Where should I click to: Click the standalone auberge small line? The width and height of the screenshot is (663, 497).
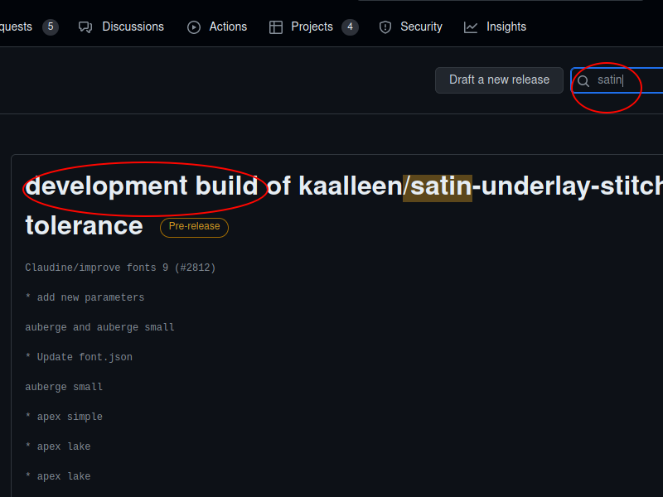[64, 387]
